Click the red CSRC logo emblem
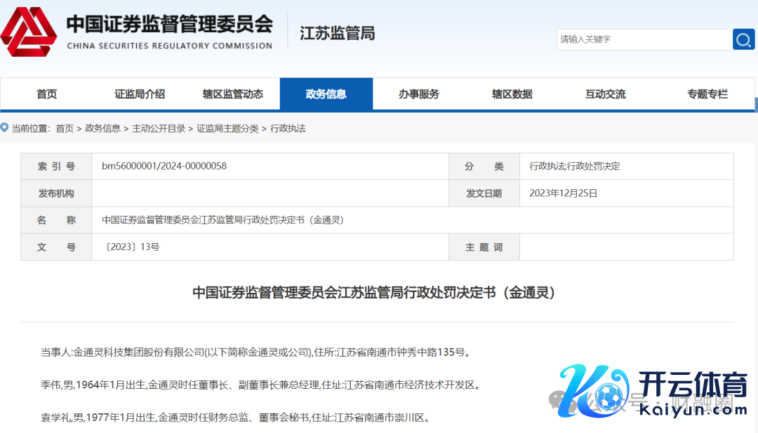This screenshot has height=433, width=758. coord(29,33)
